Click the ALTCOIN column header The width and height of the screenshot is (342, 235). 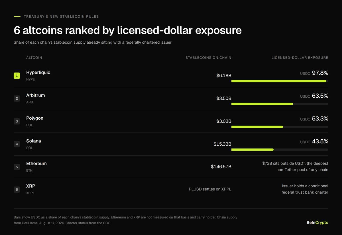(34, 58)
